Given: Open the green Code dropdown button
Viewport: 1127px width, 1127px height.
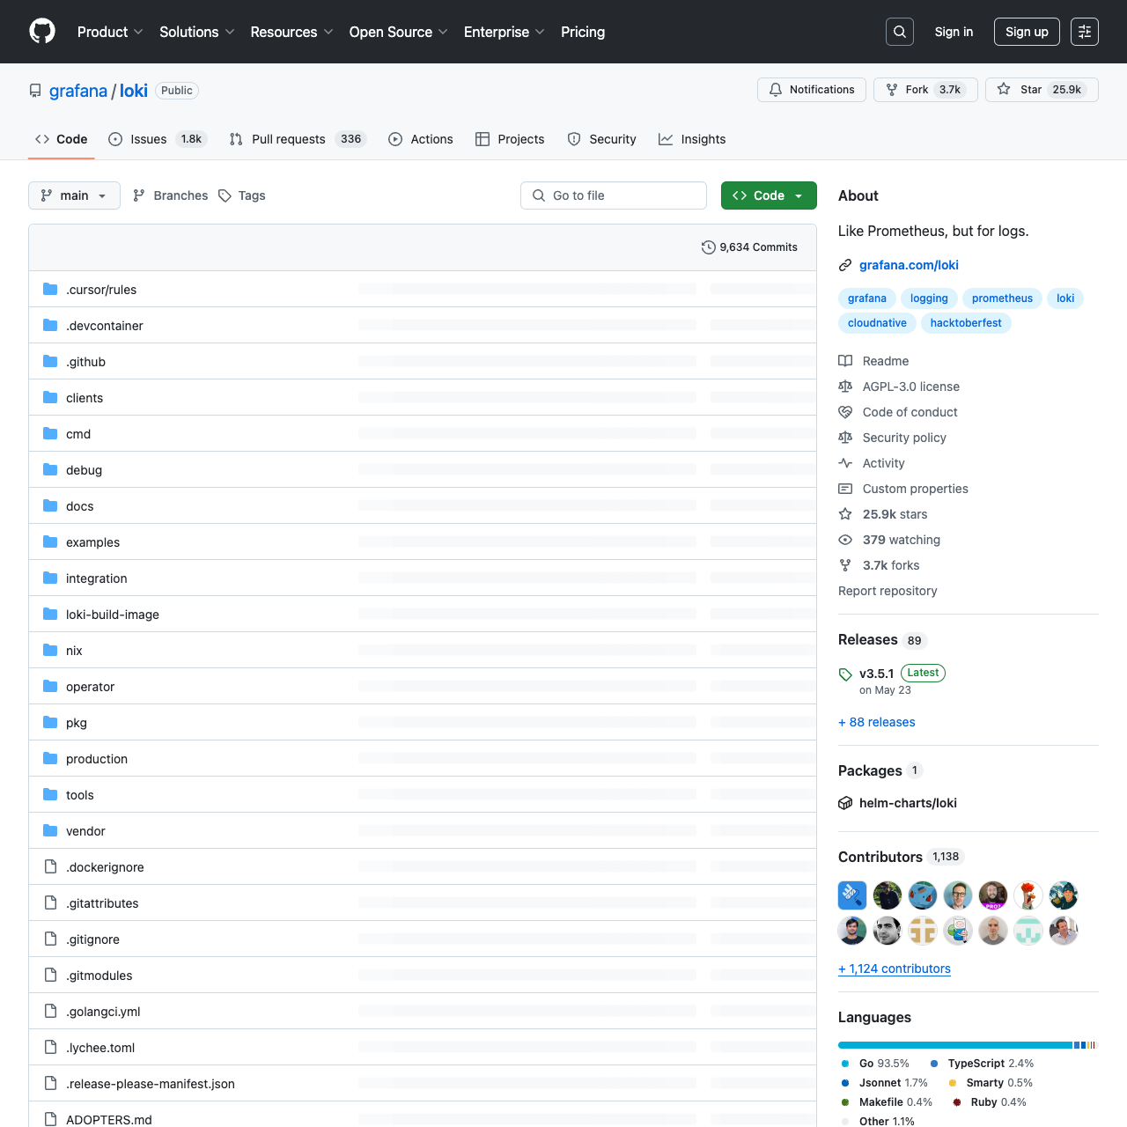Looking at the screenshot, I should [769, 195].
